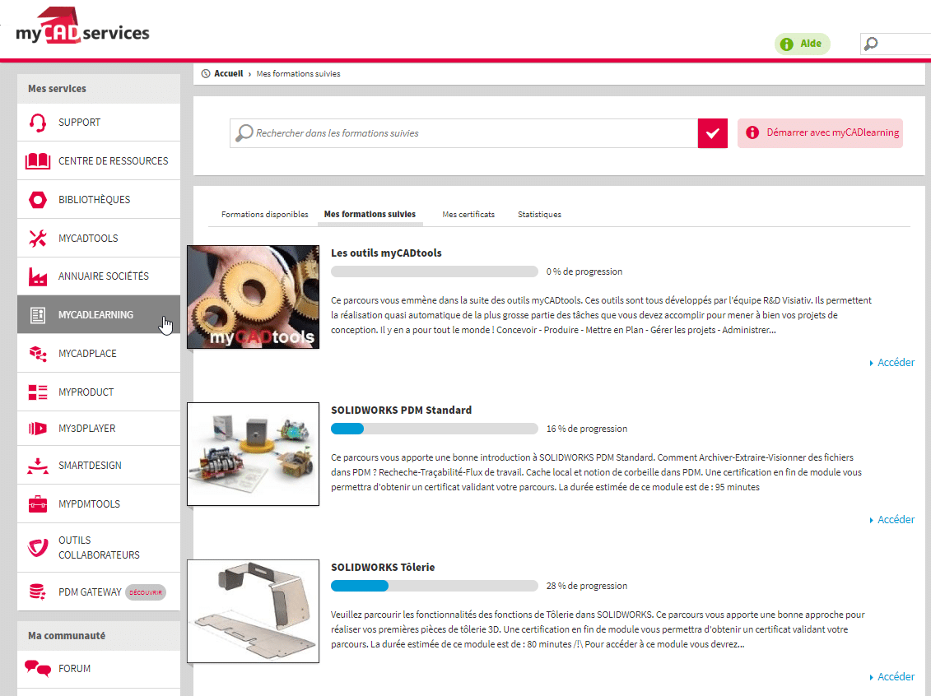Open OUTILS COLLABORATEURS menu item
Image resolution: width=931 pixels, height=696 pixels.
(99, 548)
